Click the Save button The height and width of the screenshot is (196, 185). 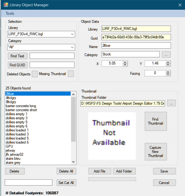click(x=164, y=171)
